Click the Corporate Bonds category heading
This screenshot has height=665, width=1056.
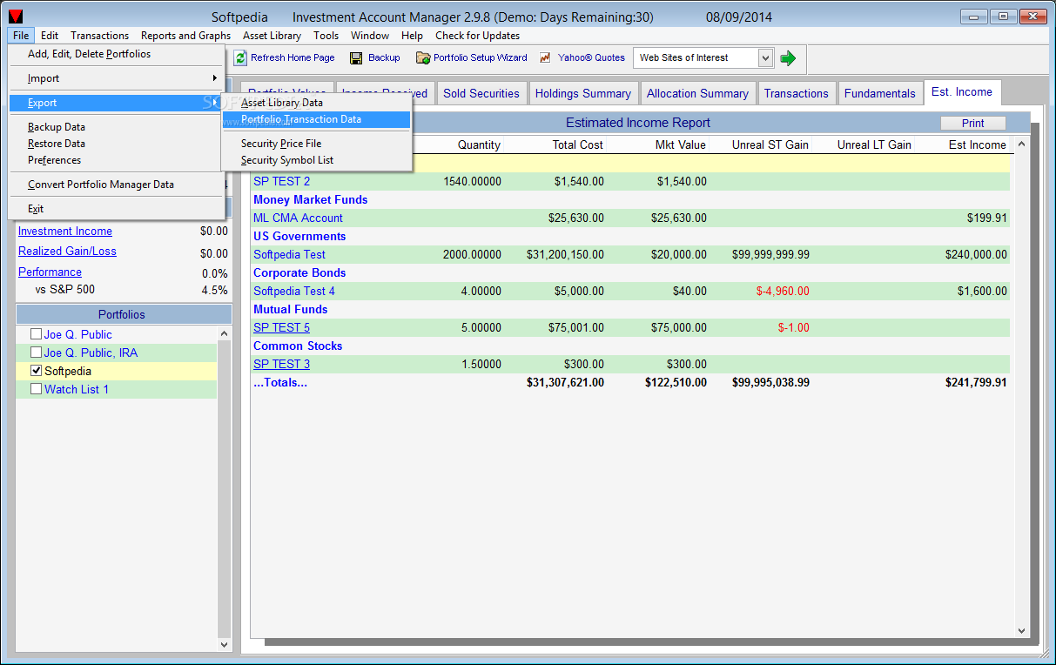[x=299, y=273]
